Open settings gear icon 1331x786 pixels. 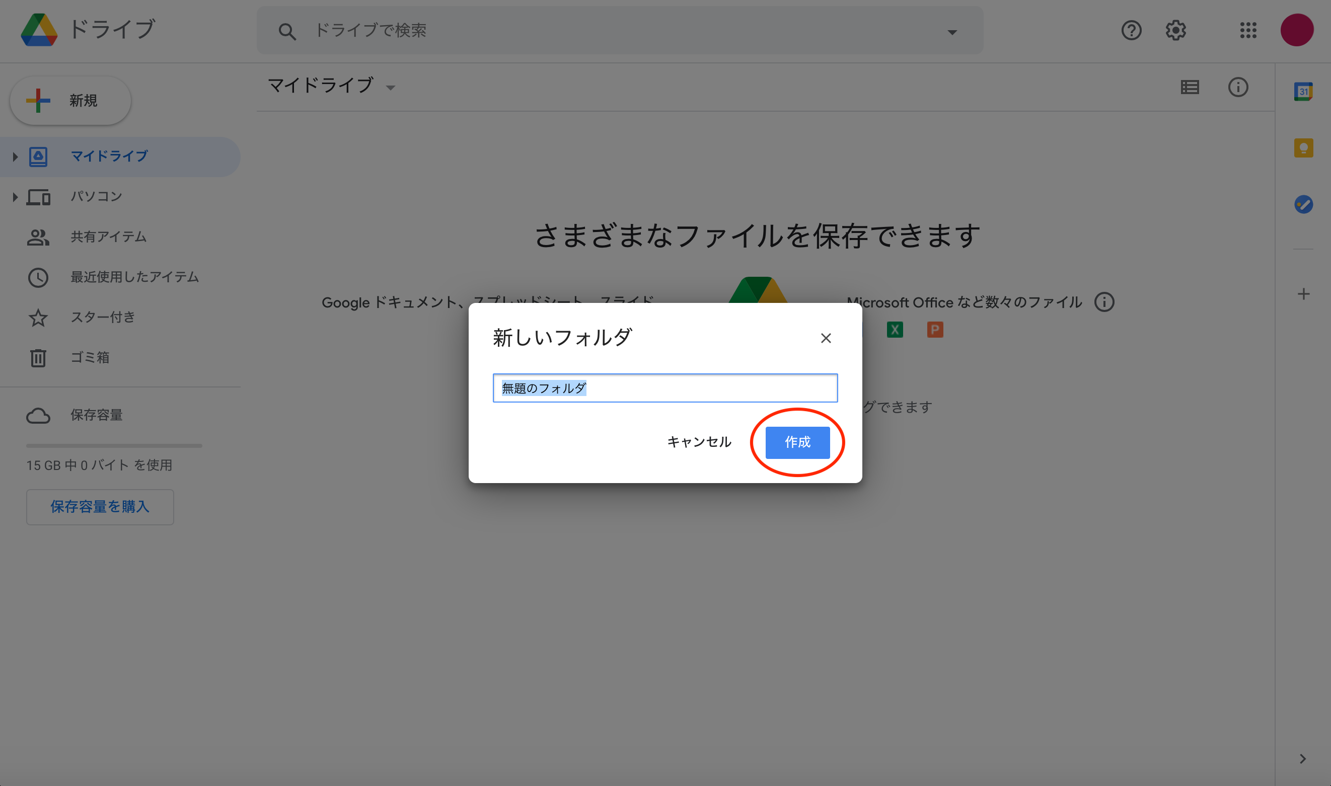click(x=1176, y=30)
